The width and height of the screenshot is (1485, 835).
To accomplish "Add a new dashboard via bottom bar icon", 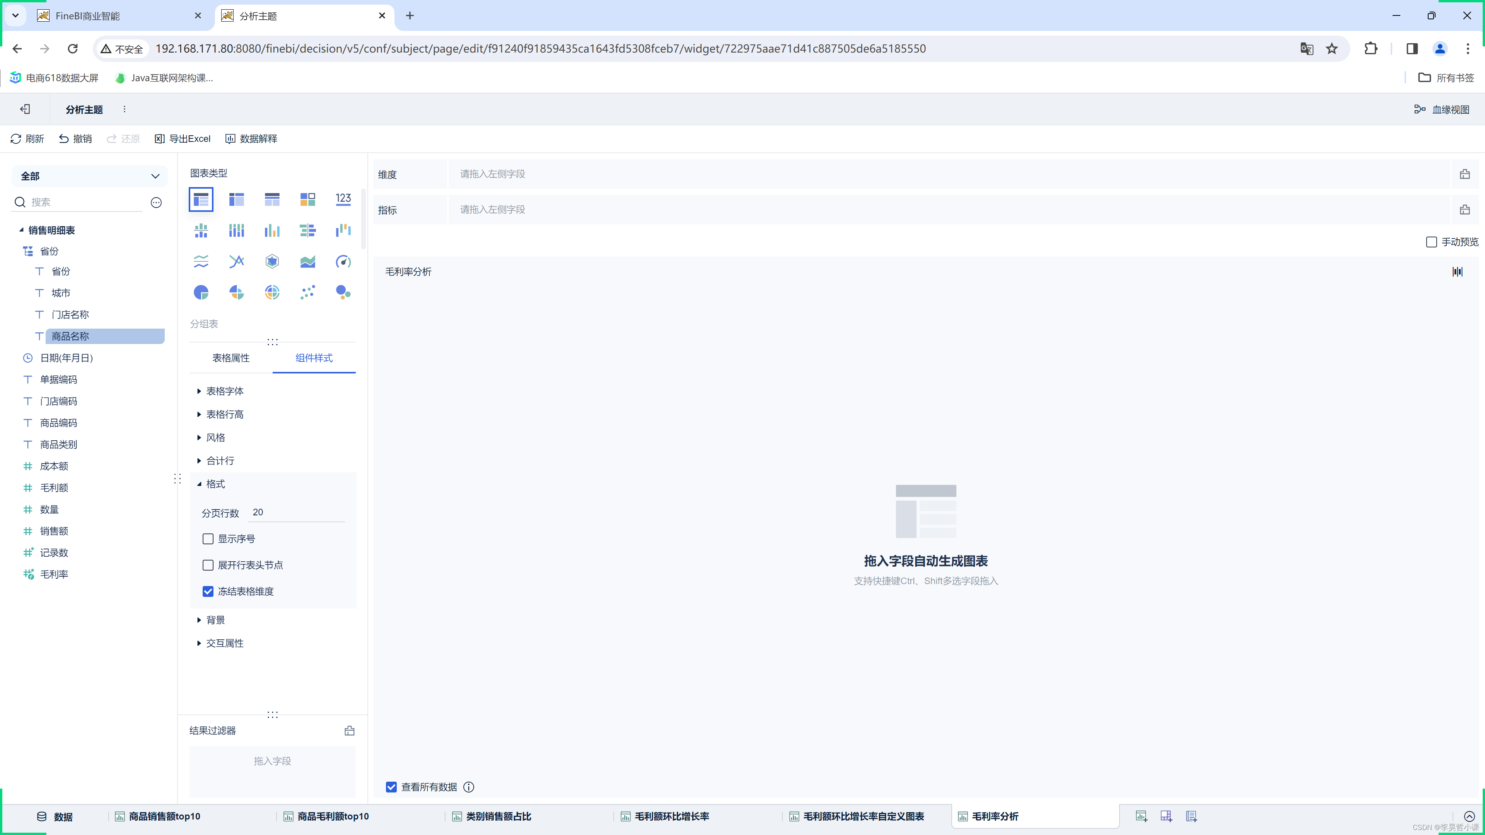I will (1166, 816).
